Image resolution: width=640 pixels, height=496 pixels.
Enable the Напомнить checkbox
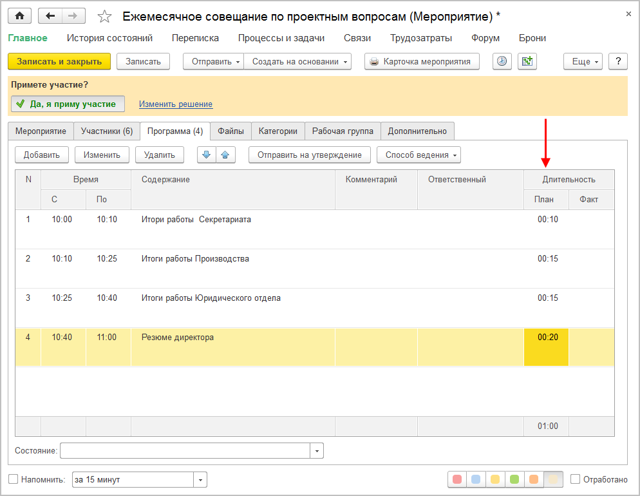(14, 479)
